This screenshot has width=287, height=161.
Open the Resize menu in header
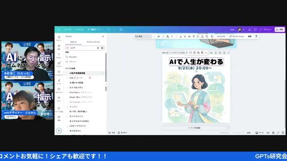coord(79,30)
